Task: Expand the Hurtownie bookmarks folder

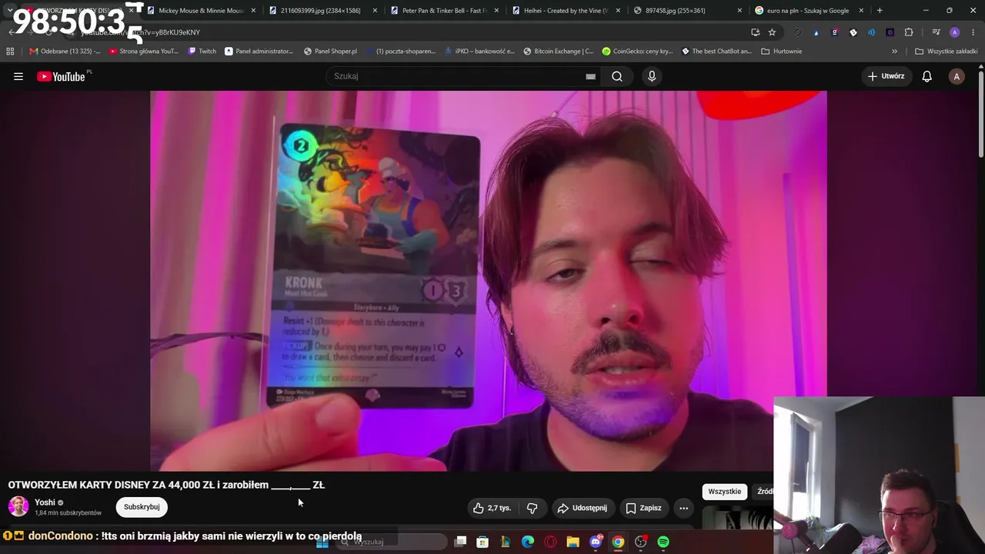Action: [x=781, y=52]
